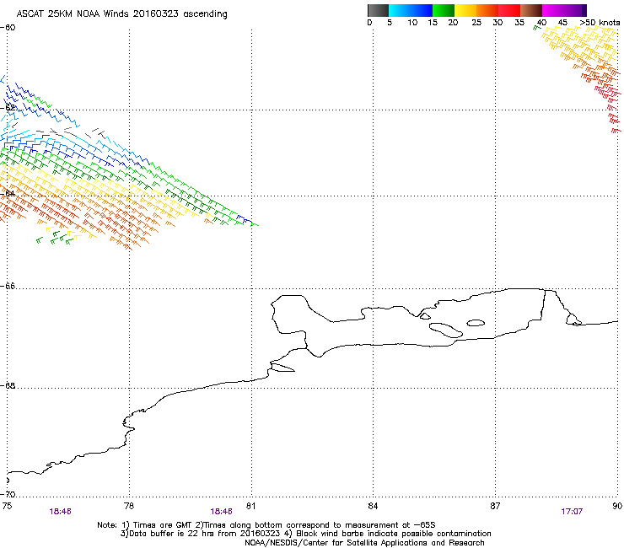Click the '-60' latitude axis label

[x=8, y=28]
